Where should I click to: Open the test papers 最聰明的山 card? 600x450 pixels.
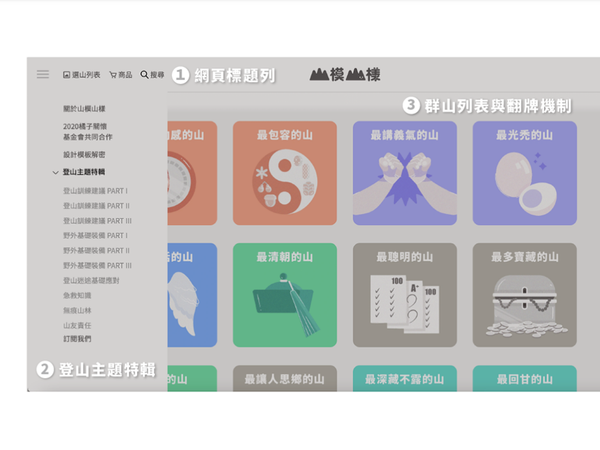(405, 295)
